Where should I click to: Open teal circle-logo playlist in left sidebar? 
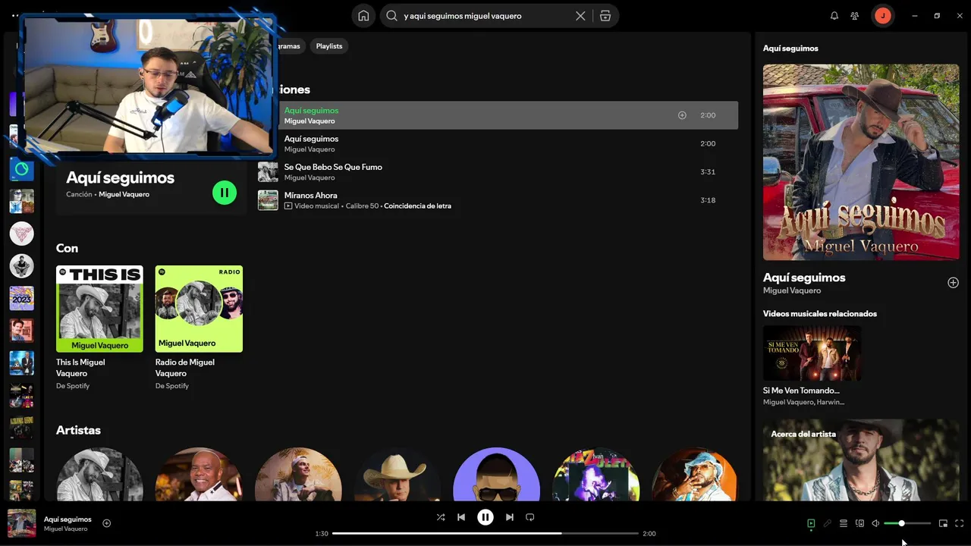click(21, 169)
